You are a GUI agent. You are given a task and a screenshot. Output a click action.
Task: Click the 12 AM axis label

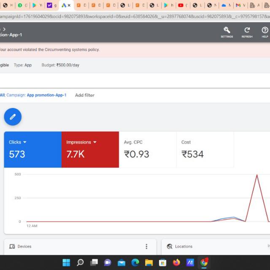(x=32, y=226)
